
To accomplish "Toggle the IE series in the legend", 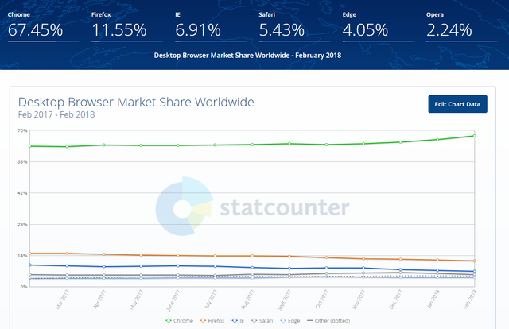I will 238,321.
